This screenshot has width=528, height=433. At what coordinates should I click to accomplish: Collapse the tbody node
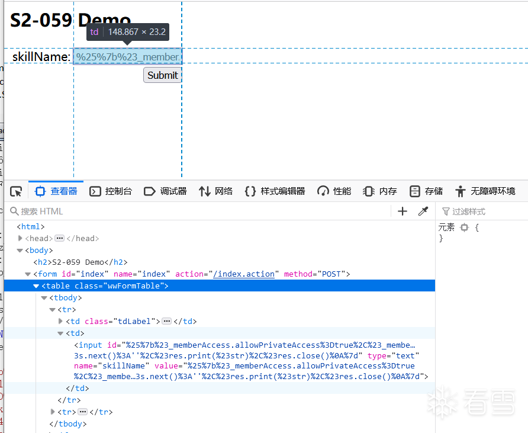pyautogui.click(x=44, y=298)
